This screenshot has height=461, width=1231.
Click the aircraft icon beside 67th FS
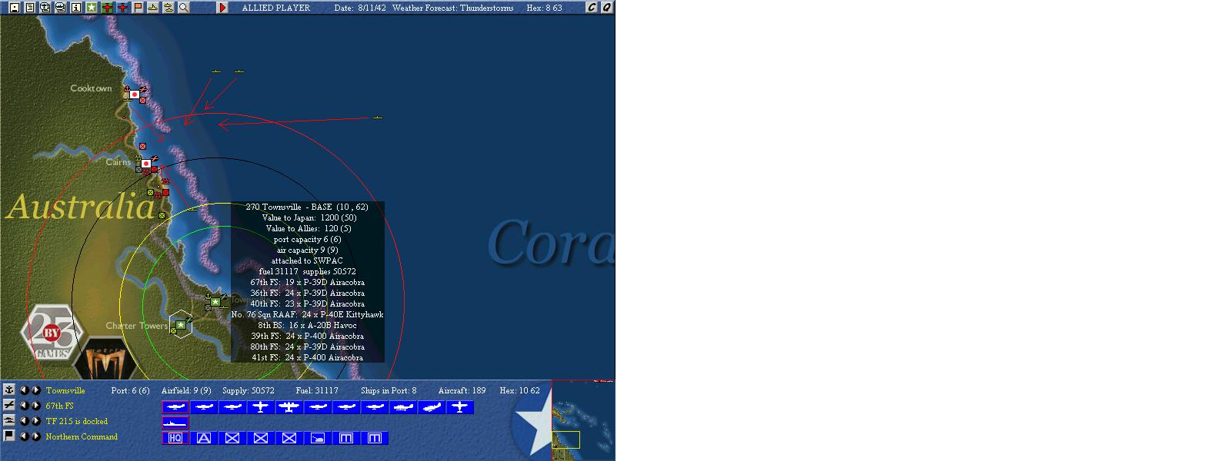(9, 405)
